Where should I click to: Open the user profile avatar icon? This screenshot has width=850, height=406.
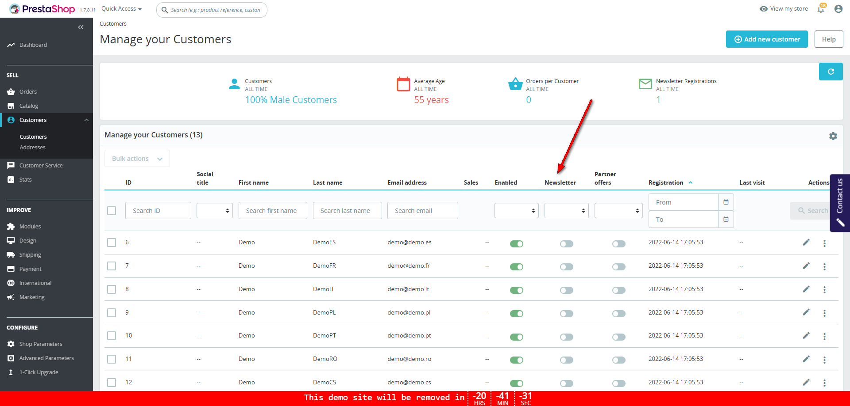click(838, 9)
